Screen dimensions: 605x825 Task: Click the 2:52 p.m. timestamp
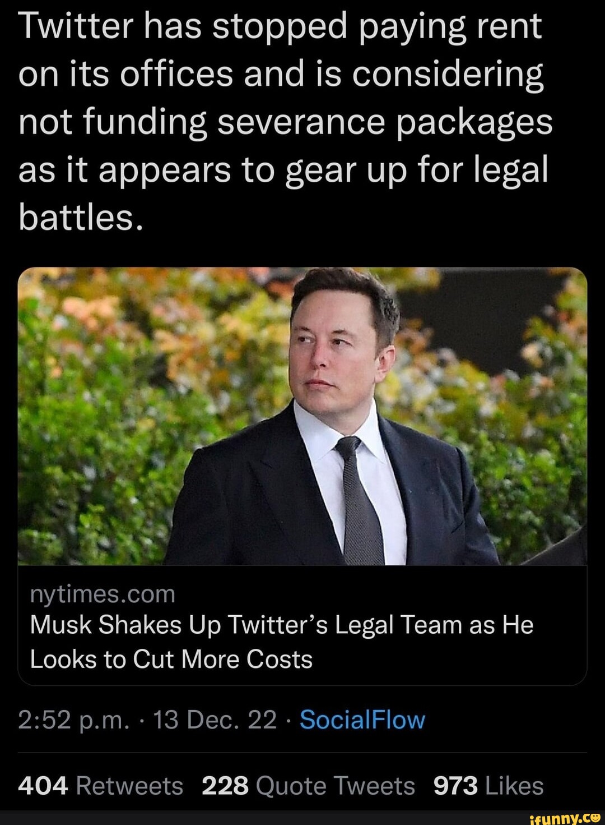coord(73,720)
